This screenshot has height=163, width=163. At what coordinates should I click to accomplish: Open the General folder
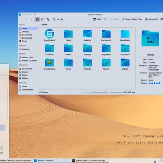87,49
